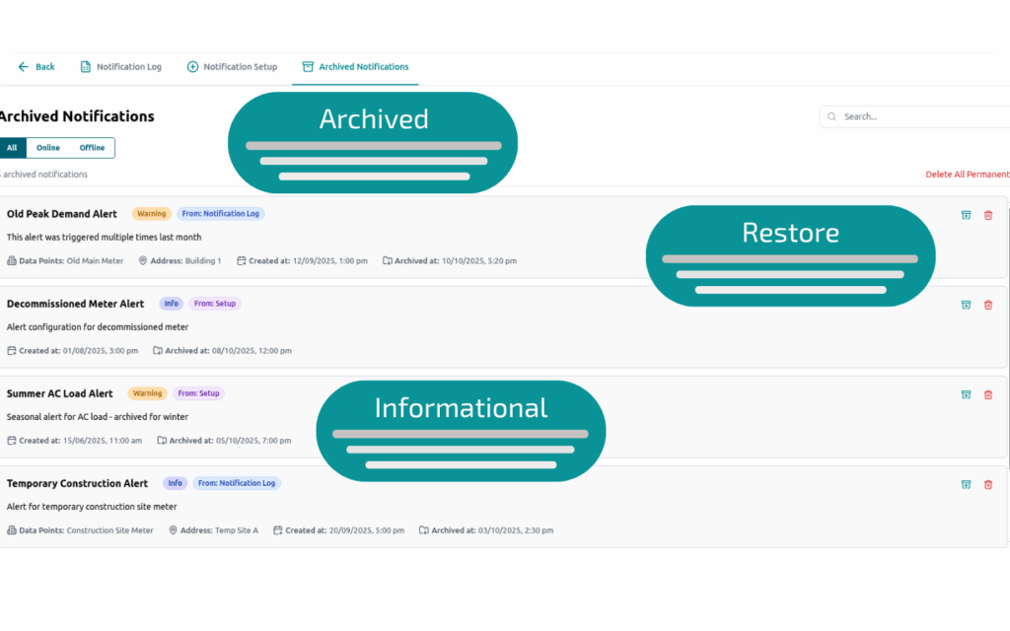The image size is (1010, 631).
Task: Go back using the Back link
Action: coord(36,67)
